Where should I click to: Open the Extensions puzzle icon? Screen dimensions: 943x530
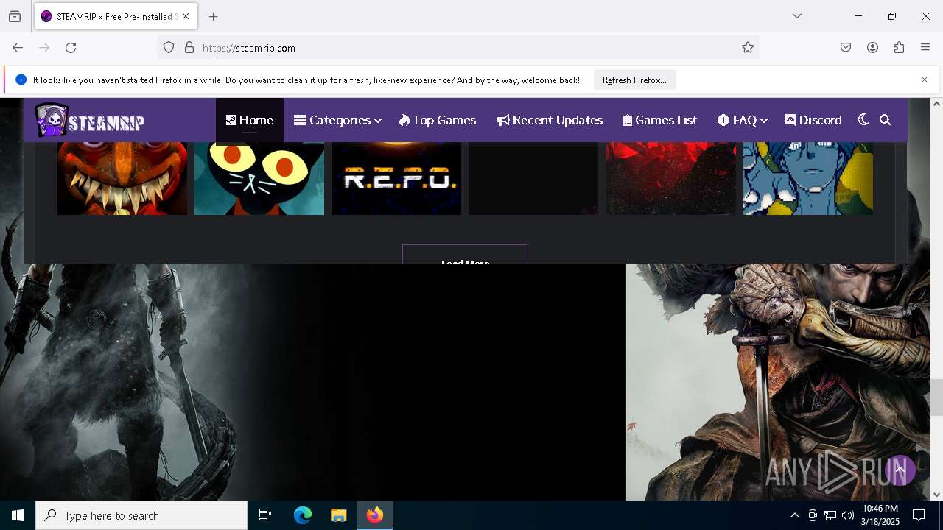[899, 48]
